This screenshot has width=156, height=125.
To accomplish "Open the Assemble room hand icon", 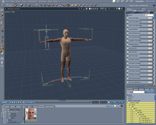I will 114,1.
